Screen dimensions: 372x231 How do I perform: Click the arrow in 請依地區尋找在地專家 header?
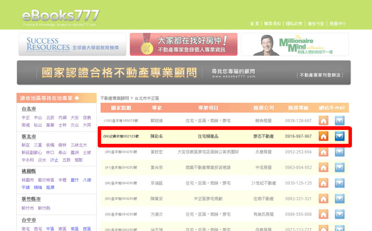(77, 98)
